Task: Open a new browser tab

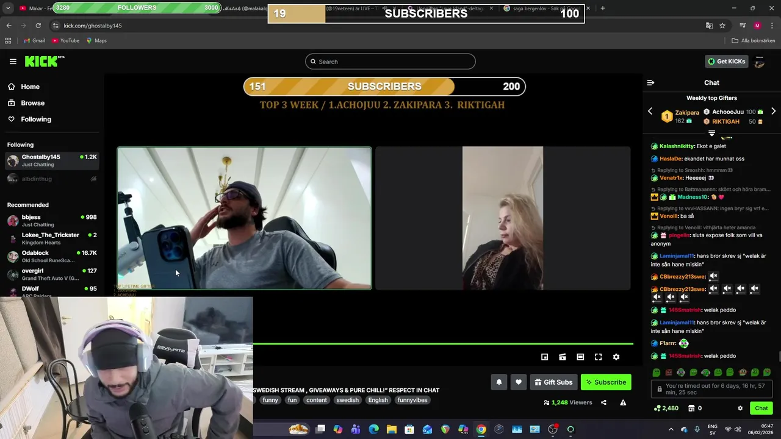Action: (x=602, y=8)
